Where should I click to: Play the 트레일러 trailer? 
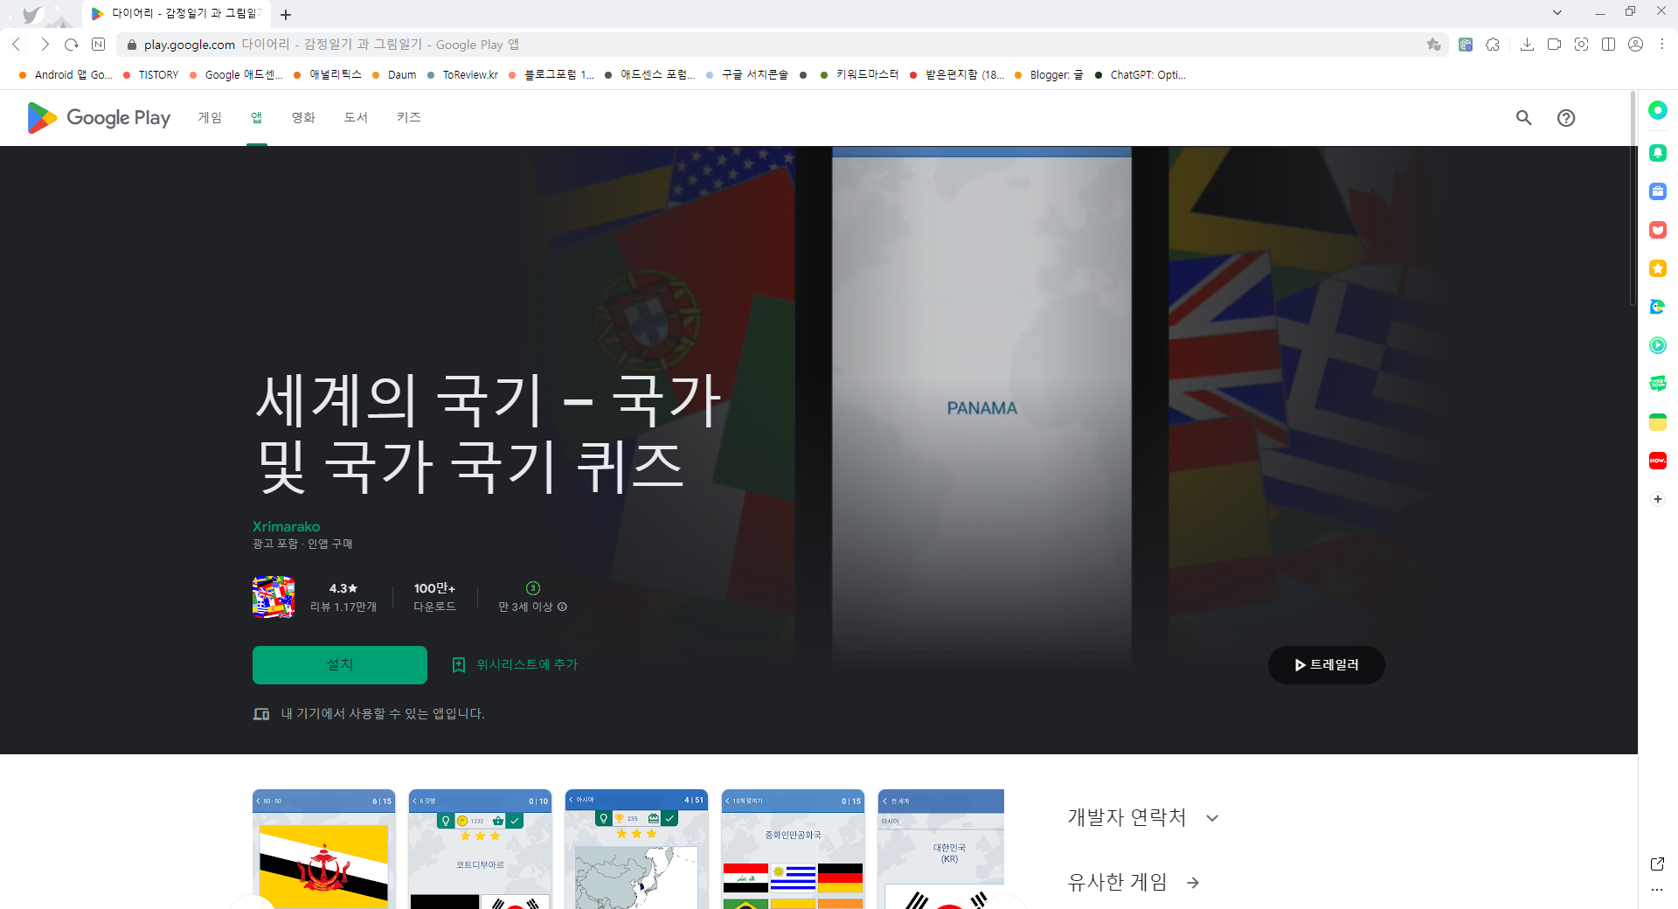[x=1326, y=664]
